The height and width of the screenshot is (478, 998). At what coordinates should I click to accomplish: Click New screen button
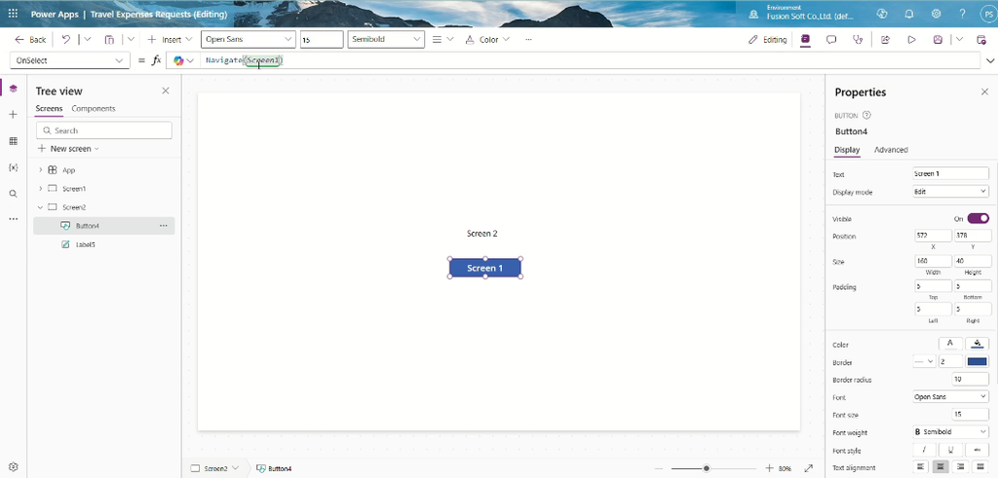(x=69, y=149)
